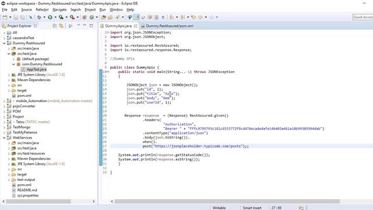Expand the cassandraTest project node
373x210 pixels.
[x=4, y=38]
